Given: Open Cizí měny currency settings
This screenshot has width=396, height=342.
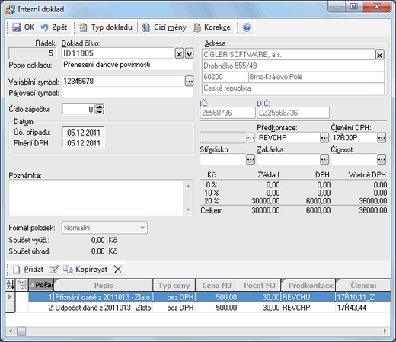Looking at the screenshot, I should coord(164,27).
